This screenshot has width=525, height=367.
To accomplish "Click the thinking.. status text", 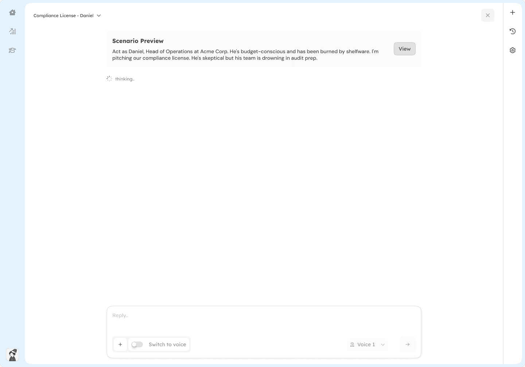I will (125, 79).
